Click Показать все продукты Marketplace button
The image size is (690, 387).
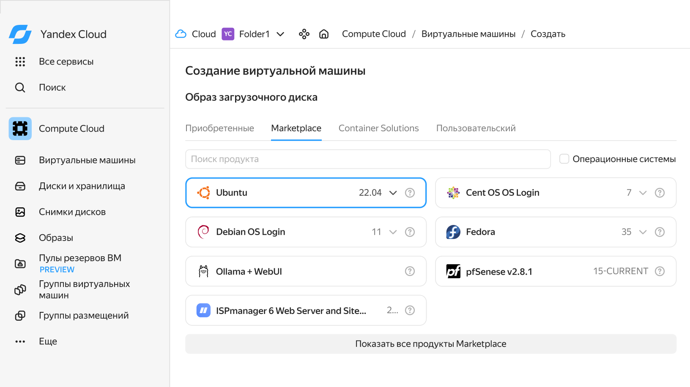point(430,344)
